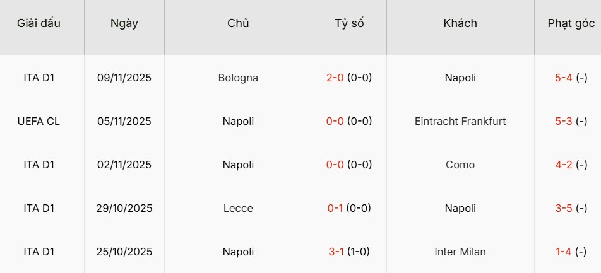
Task: Click the 4-2 corner result for Como match
Action: pyautogui.click(x=563, y=165)
